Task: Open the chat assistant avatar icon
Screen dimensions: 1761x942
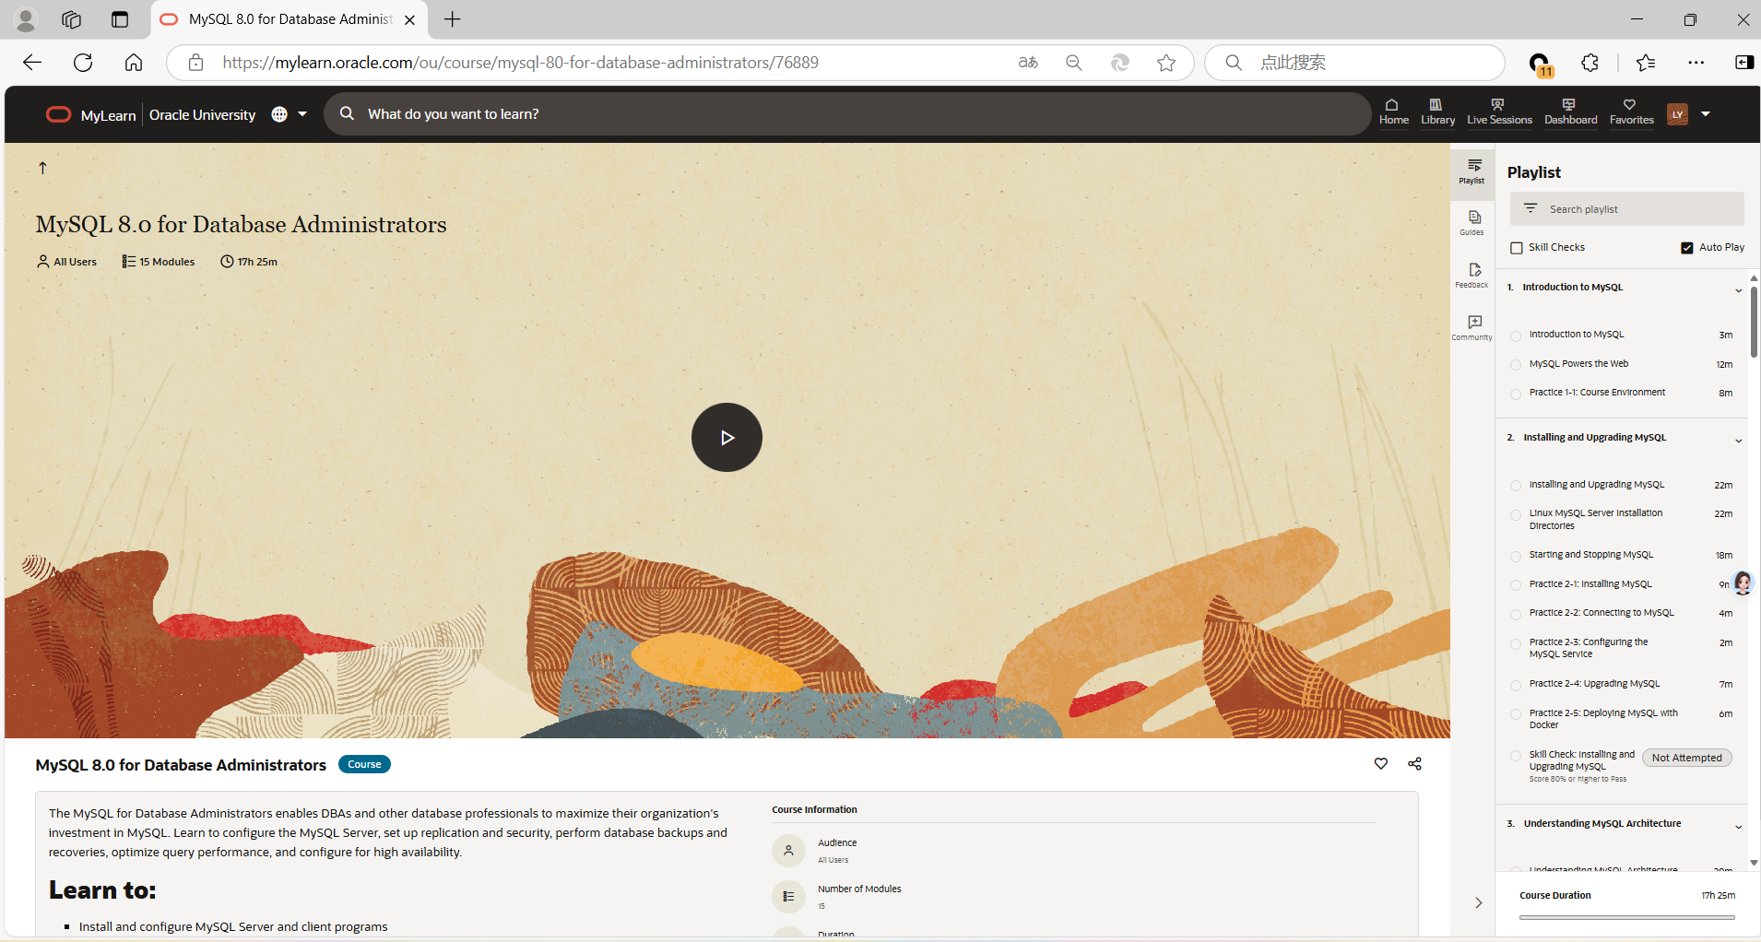Action: (x=1743, y=583)
